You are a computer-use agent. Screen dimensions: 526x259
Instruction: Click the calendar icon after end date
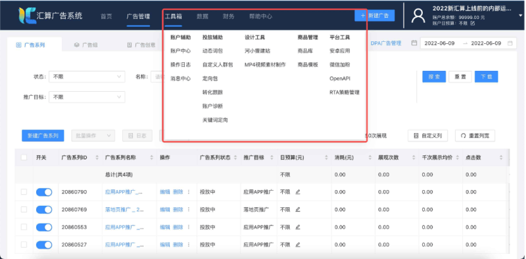pos(510,43)
